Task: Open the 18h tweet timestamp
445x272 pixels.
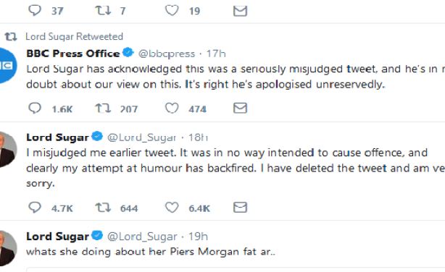Action: [x=198, y=137]
